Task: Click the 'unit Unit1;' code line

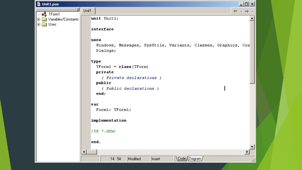Action: click(104, 19)
